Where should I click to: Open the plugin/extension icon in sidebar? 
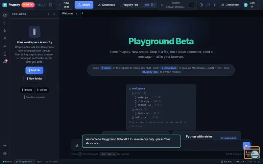[x=5, y=31]
